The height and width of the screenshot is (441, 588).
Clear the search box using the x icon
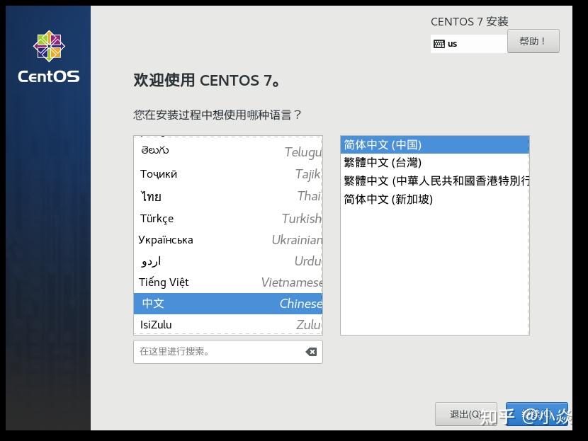click(x=310, y=350)
